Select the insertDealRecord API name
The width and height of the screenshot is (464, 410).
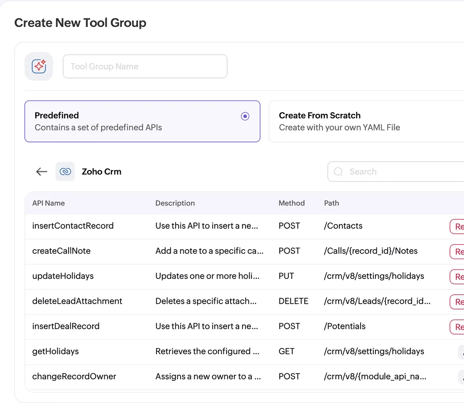click(x=66, y=326)
